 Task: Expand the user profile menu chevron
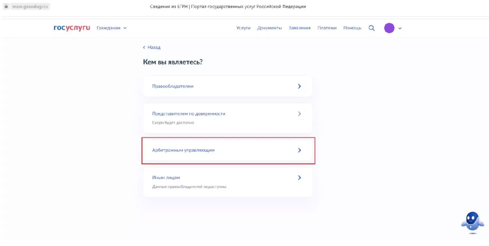[400, 28]
